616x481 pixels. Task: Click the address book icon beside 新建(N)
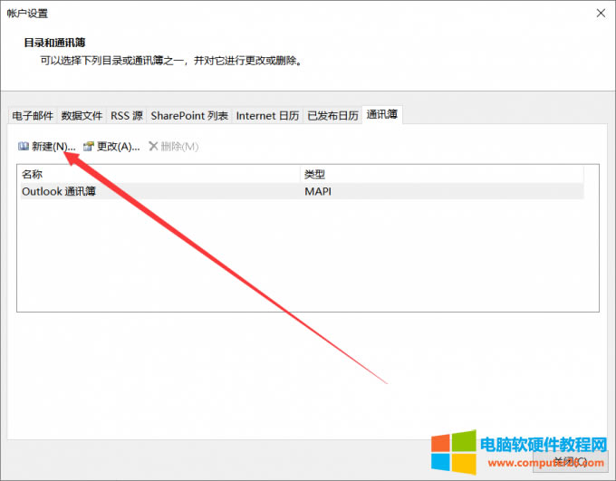coord(23,147)
